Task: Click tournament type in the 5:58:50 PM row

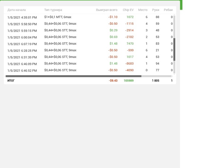Action: (60, 24)
